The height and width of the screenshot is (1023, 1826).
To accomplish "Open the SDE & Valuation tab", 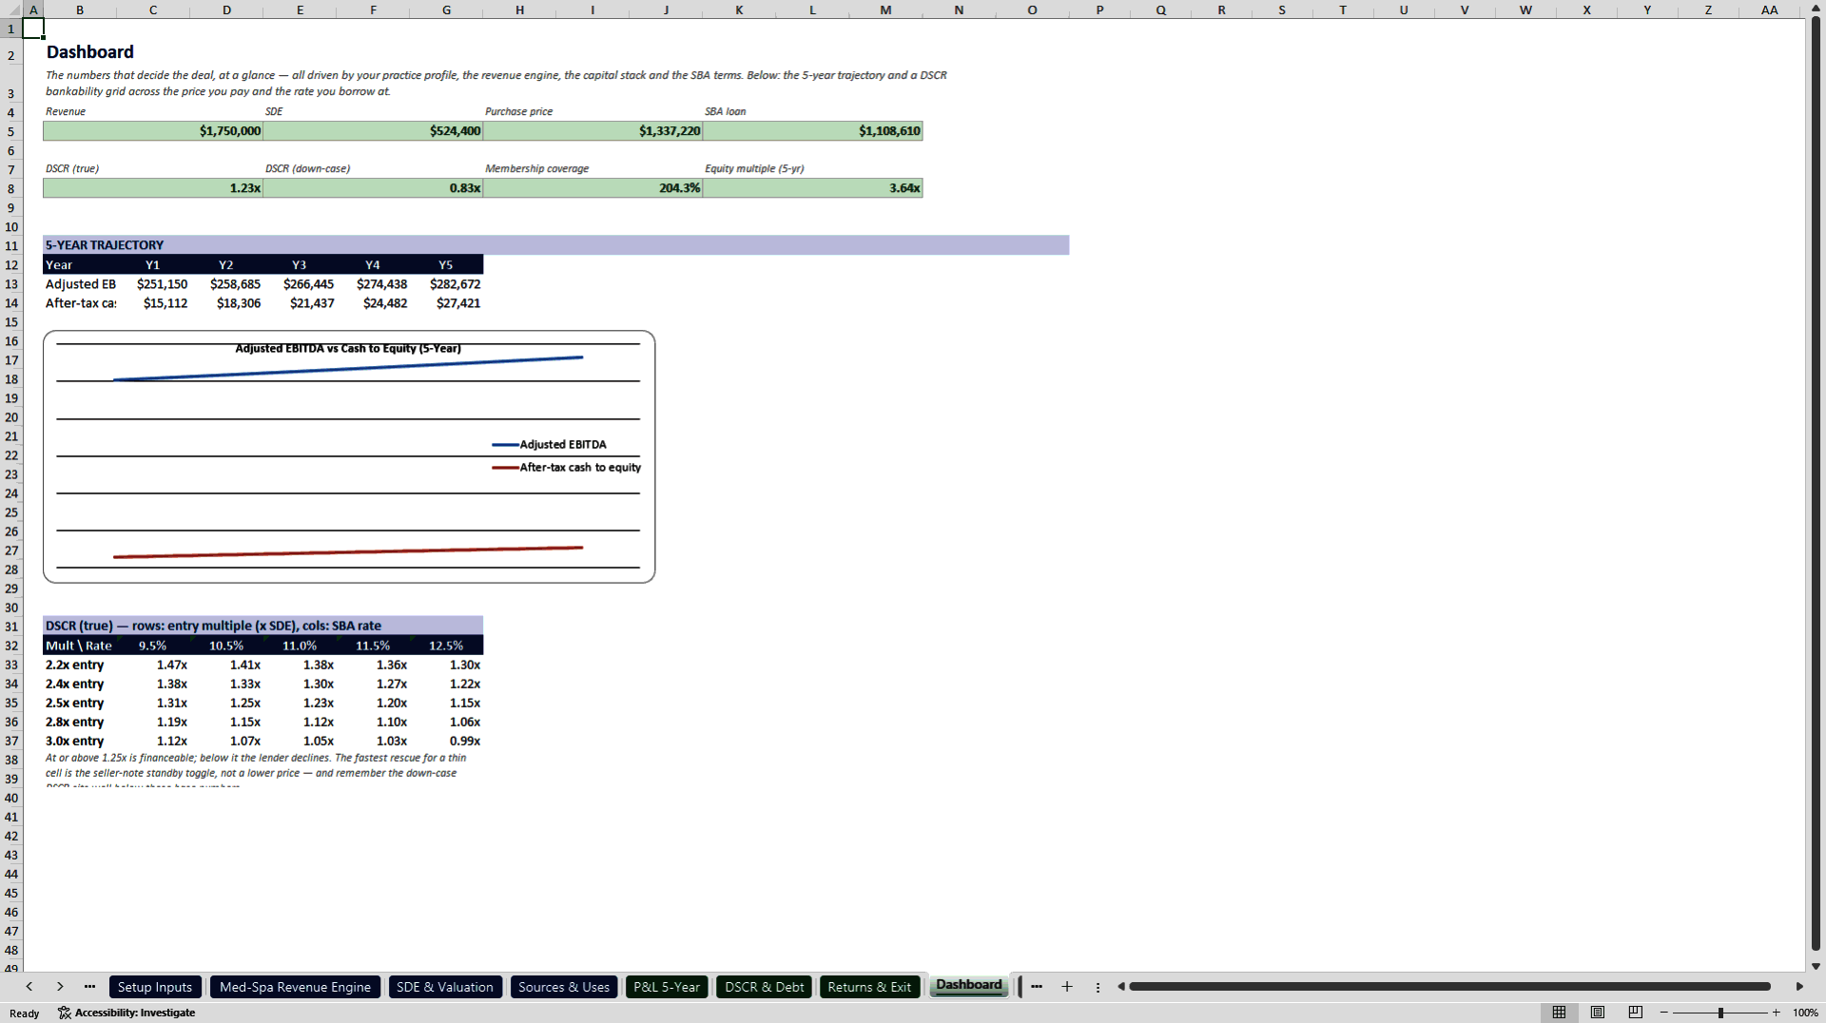I will [445, 987].
